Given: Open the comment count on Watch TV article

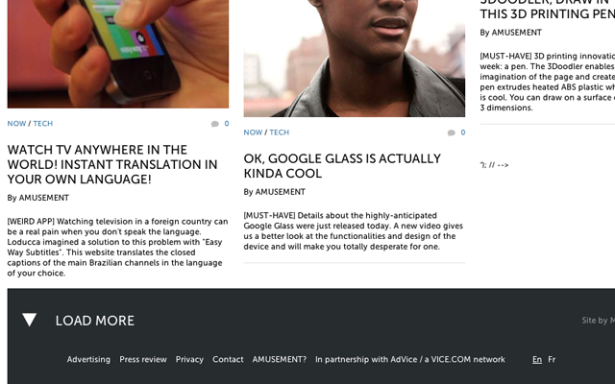Looking at the screenshot, I should (227, 124).
